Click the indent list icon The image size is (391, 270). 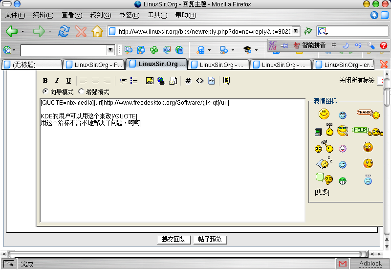[123, 81]
